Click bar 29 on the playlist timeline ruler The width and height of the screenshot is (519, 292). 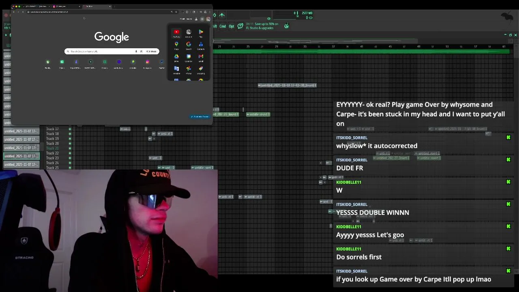click(277, 47)
